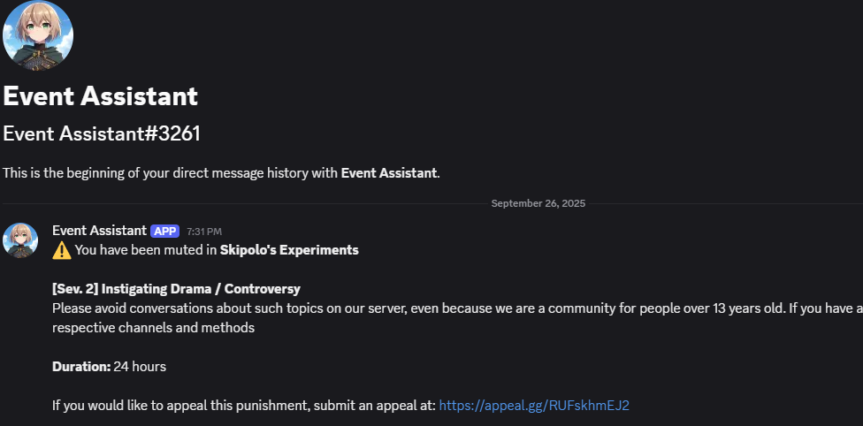The height and width of the screenshot is (426, 863).
Task: Click the bold Duration label
Action: click(81, 367)
